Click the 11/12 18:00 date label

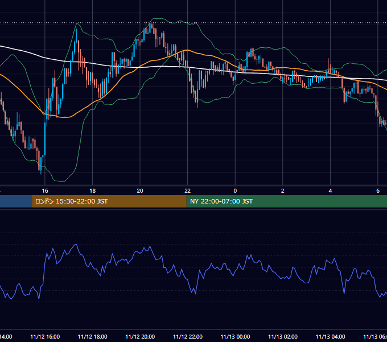pyautogui.click(x=93, y=337)
